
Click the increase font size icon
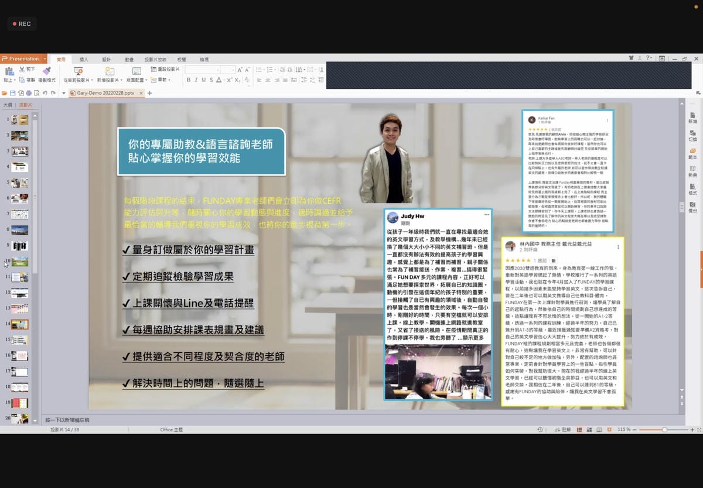(x=240, y=70)
